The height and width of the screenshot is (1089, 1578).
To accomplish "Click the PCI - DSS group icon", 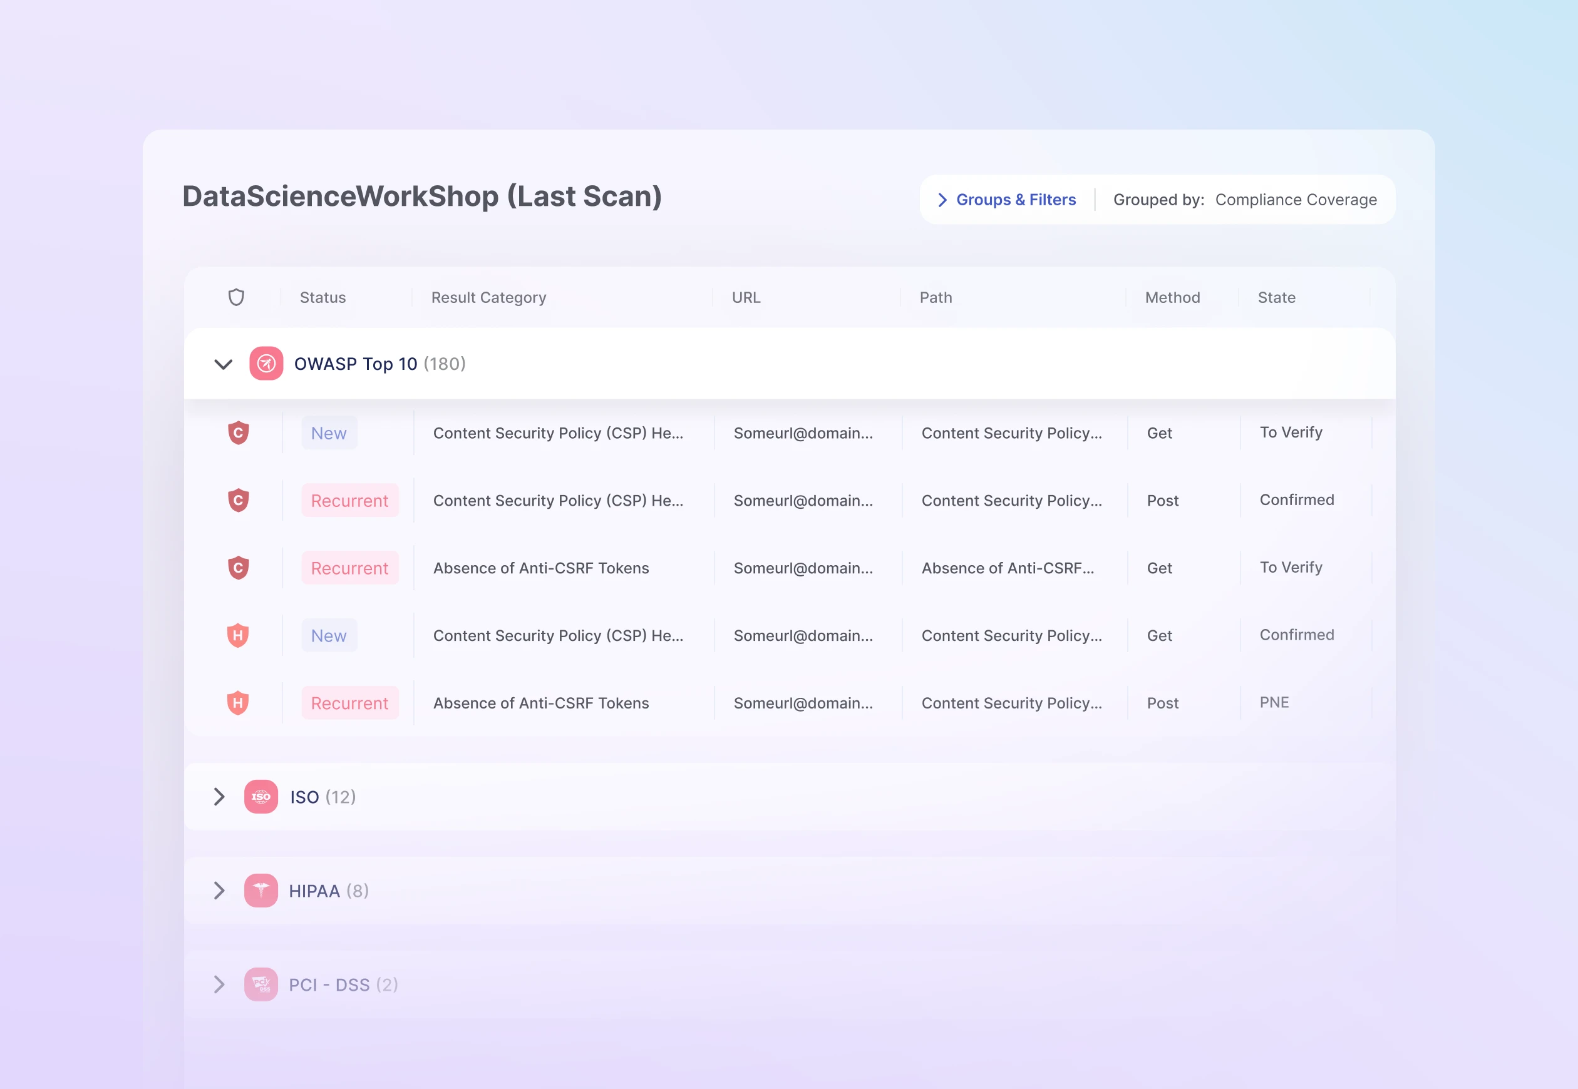I will click(x=260, y=984).
